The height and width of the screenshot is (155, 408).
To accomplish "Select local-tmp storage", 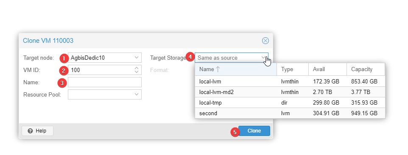I will (290, 102).
